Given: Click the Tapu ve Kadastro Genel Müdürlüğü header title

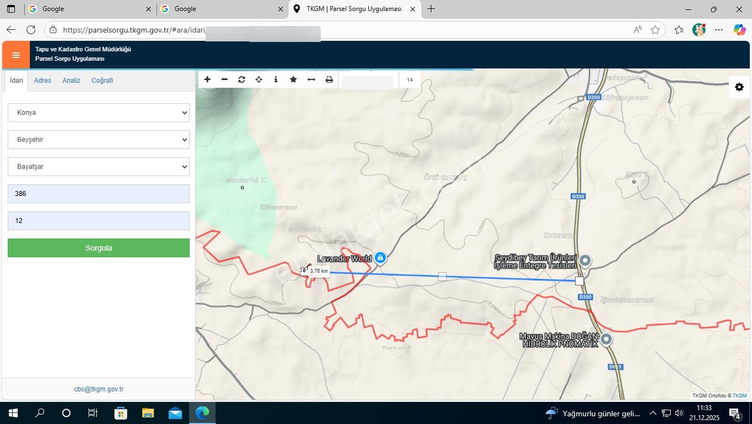Looking at the screenshot, I should coord(83,49).
